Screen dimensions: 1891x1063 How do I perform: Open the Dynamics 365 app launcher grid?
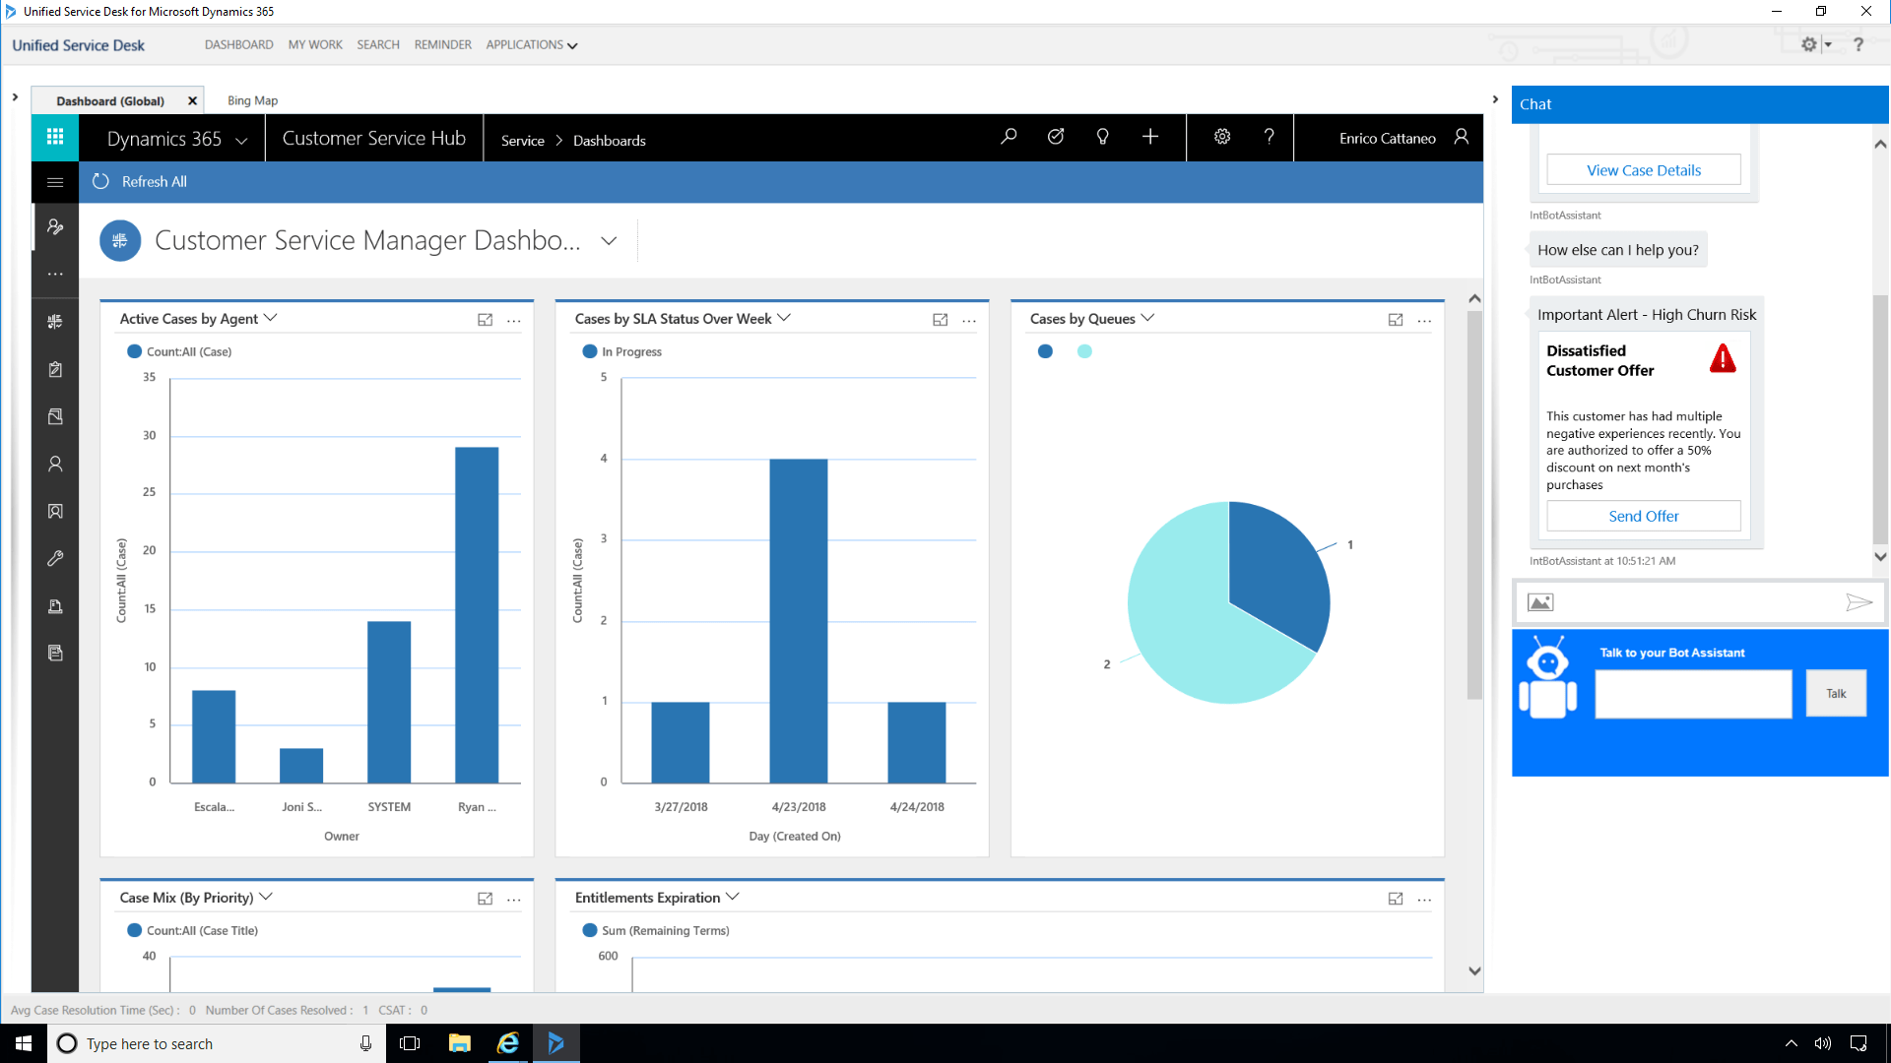pyautogui.click(x=55, y=138)
